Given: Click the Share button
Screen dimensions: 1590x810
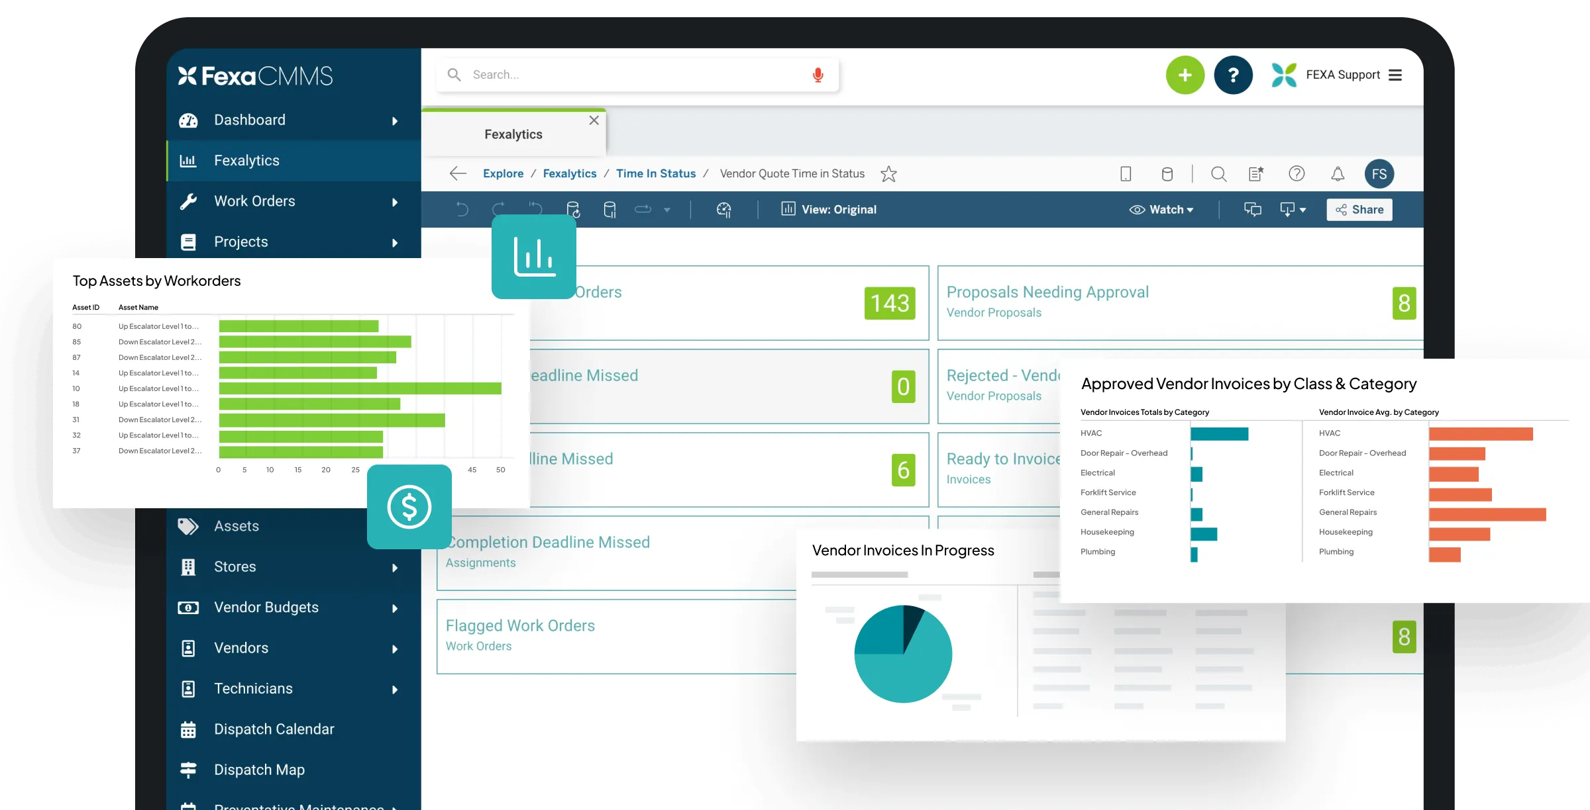Looking at the screenshot, I should pos(1359,210).
